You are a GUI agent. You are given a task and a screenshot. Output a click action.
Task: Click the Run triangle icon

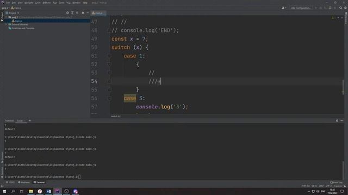click(x=316, y=8)
